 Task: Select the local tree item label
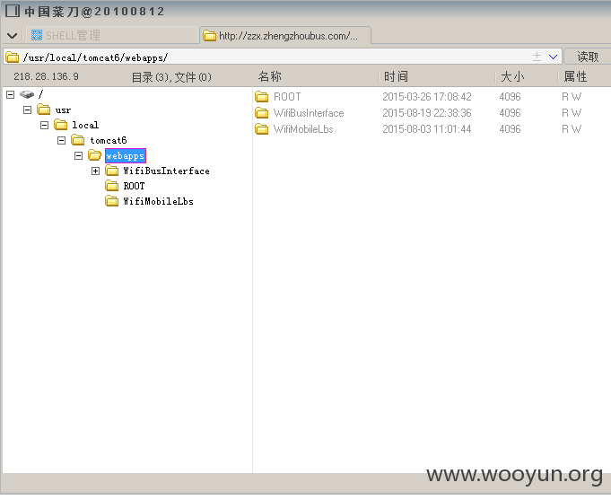(85, 125)
